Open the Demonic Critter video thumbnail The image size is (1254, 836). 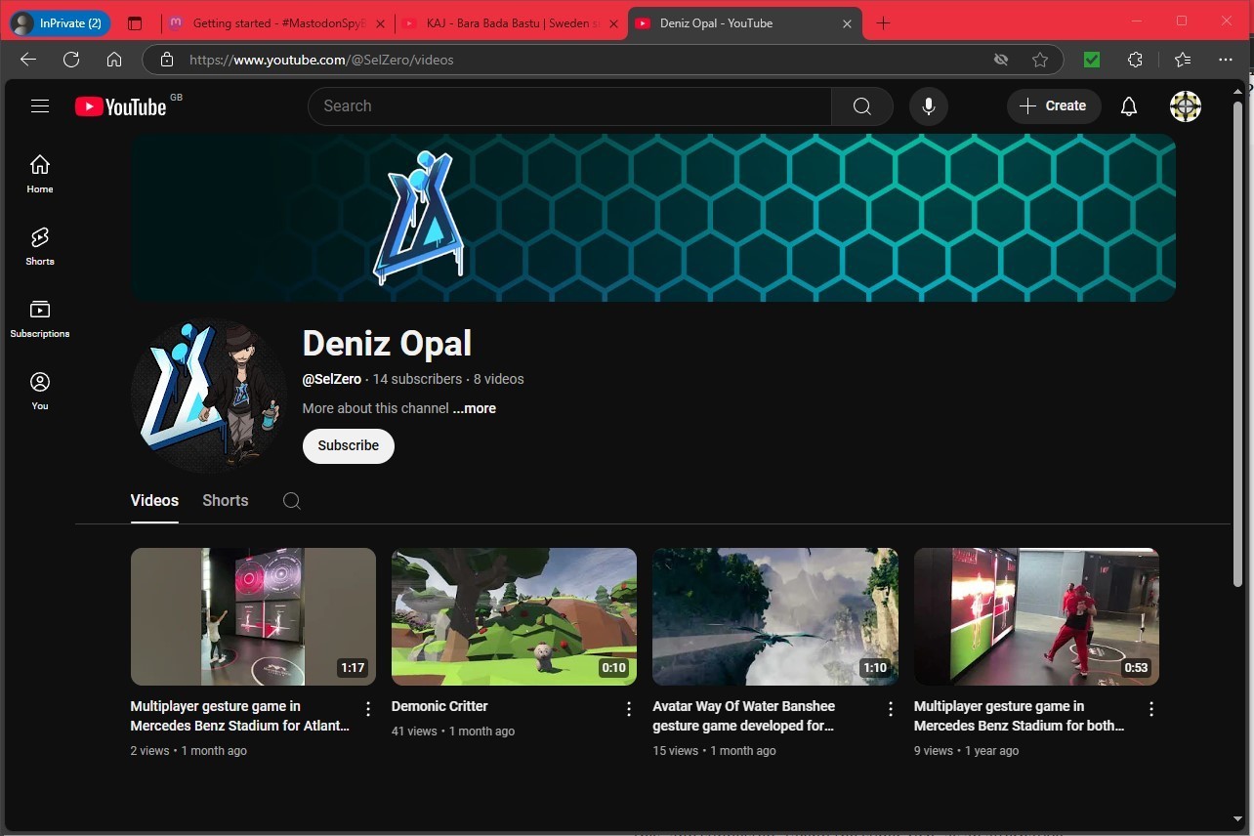[514, 616]
